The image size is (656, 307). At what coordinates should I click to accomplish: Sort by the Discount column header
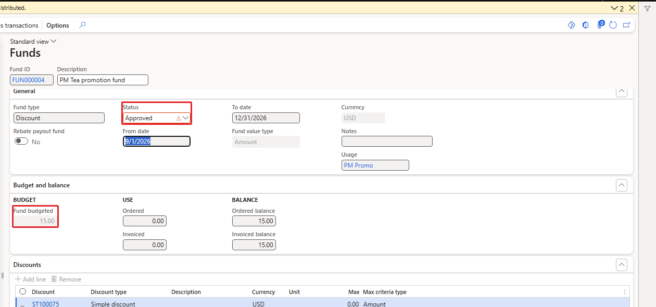pos(43,292)
